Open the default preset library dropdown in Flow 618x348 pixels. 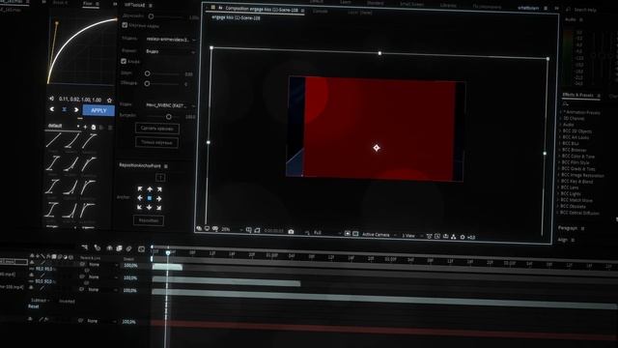[x=63, y=127]
